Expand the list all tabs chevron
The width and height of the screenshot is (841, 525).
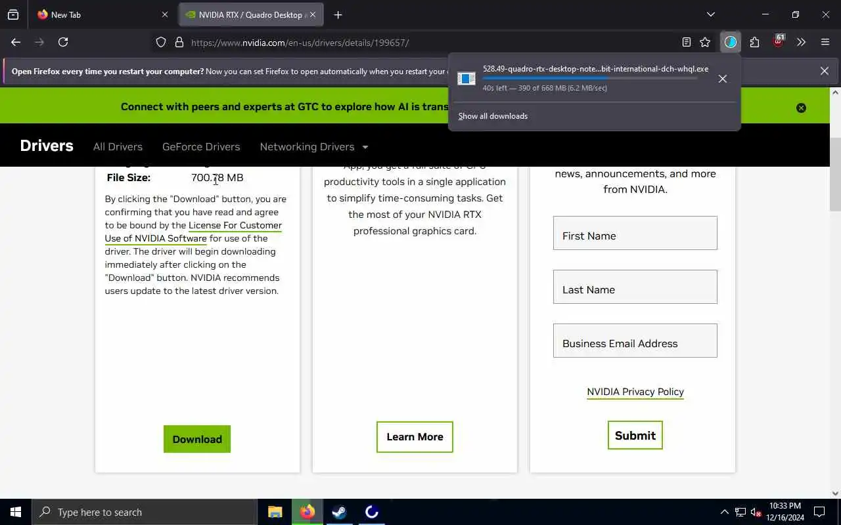pos(711,14)
